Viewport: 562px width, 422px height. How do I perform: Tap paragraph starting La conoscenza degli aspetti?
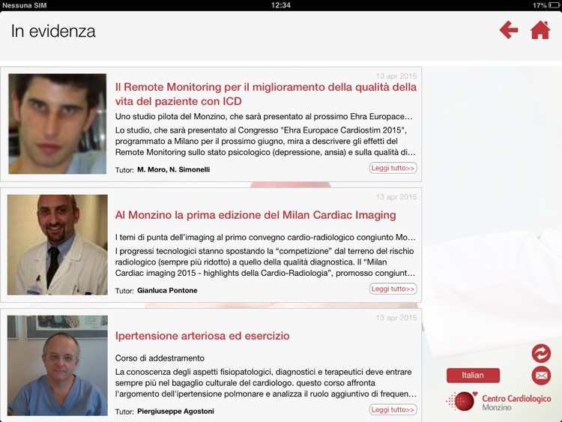[265, 383]
